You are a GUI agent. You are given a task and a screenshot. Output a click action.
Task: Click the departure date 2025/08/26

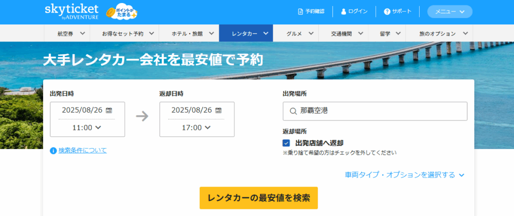[82, 110]
